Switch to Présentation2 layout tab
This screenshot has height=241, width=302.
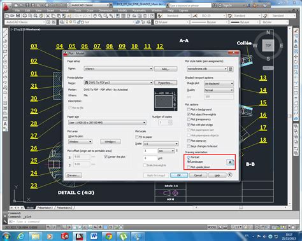[x=64, y=208]
